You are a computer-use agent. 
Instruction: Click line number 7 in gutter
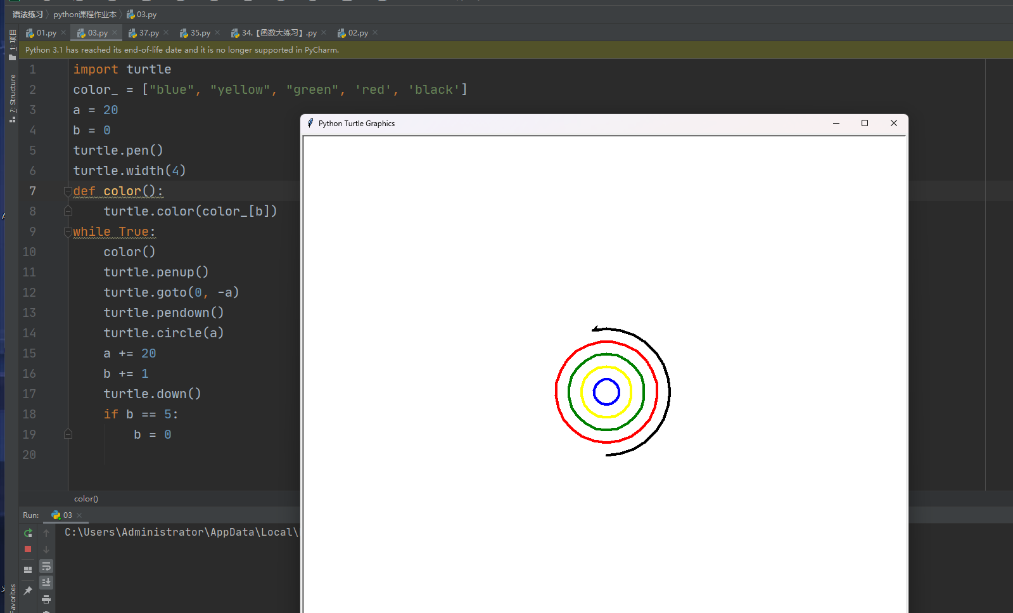pos(33,191)
